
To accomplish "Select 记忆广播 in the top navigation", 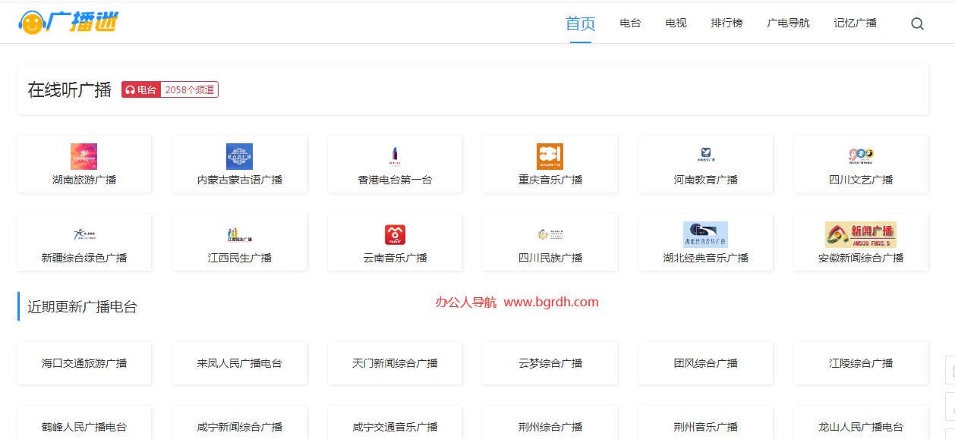I will click(x=855, y=24).
